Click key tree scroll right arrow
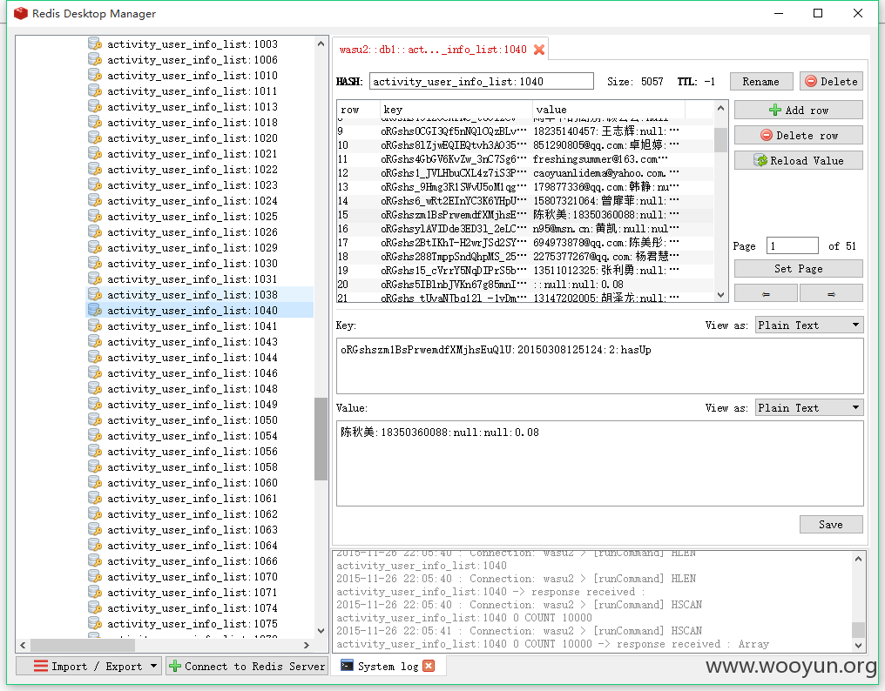This screenshot has width=885, height=691. 307,645
